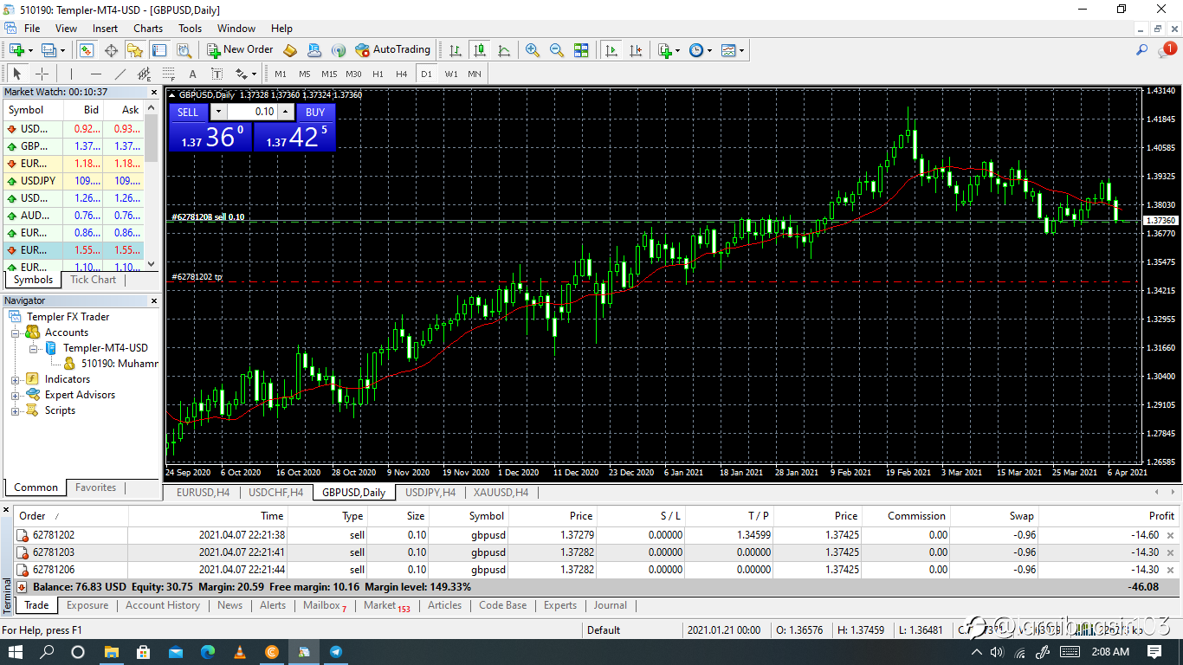Toggle the Navigator window star-folder icon
Image resolution: width=1183 pixels, height=665 pixels.
coord(135,50)
